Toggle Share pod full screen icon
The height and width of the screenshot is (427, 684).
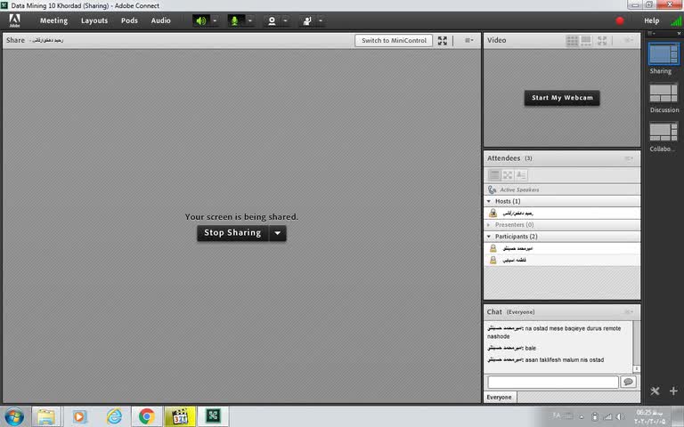coord(443,41)
